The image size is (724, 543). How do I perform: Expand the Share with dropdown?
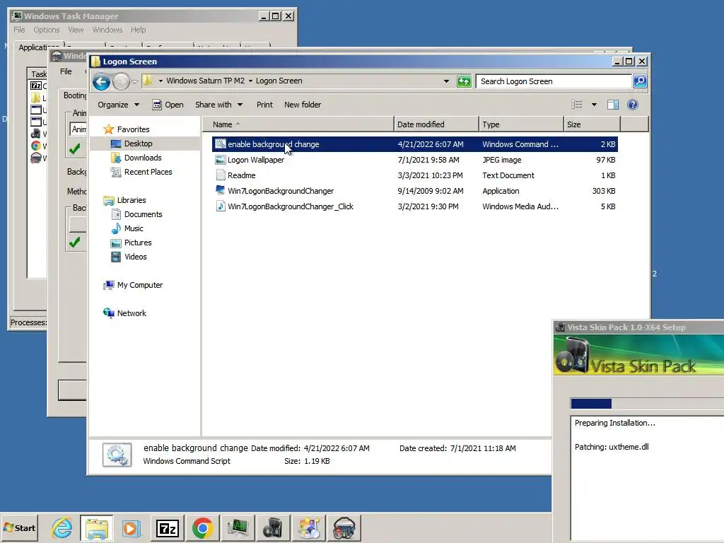click(218, 105)
